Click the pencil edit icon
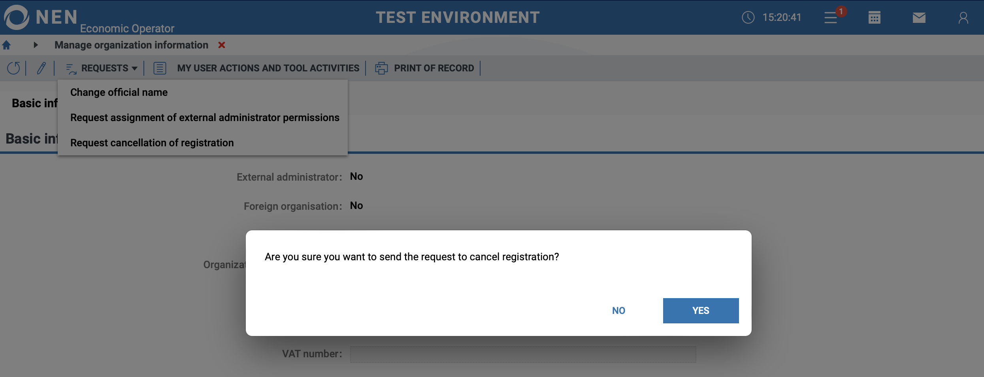Viewport: 984px width, 377px height. coord(41,68)
